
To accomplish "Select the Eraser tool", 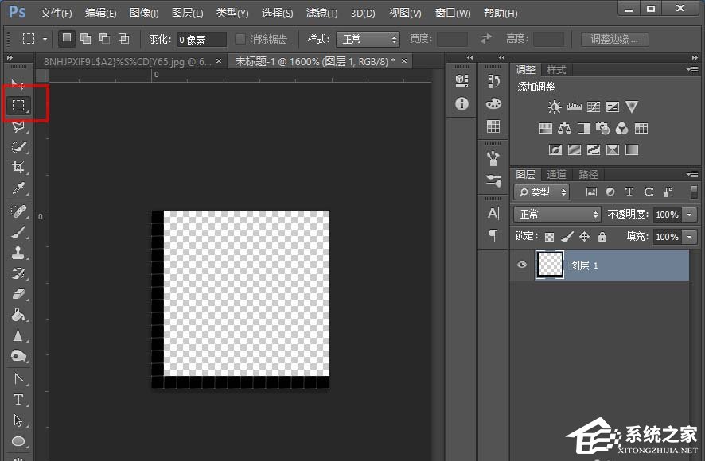I will pyautogui.click(x=18, y=294).
